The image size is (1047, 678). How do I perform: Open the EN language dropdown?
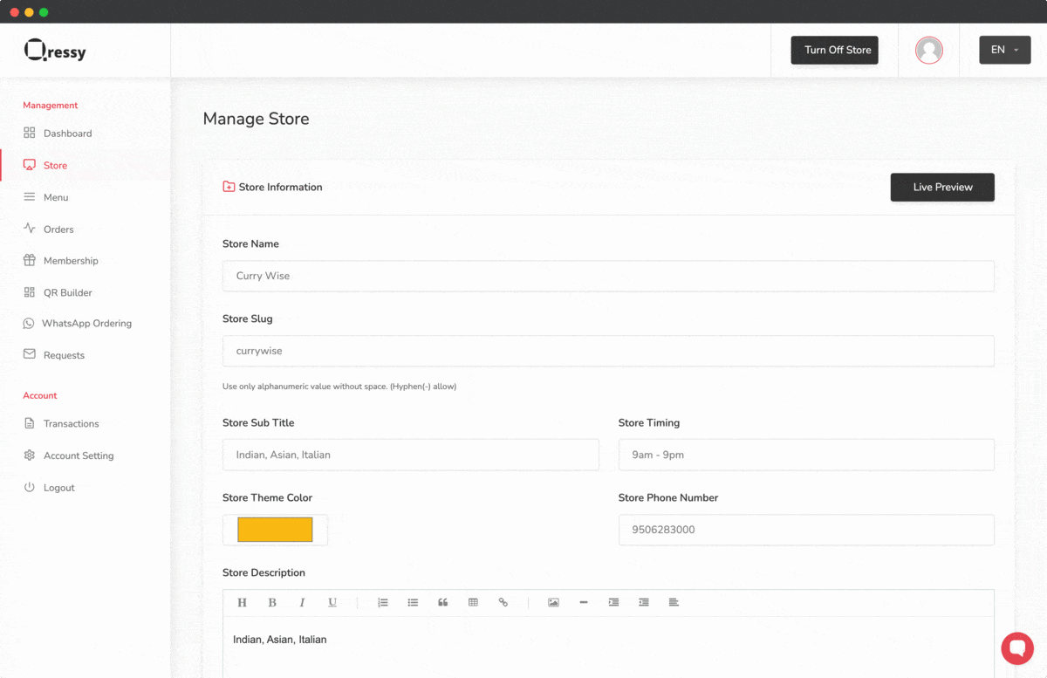(1005, 50)
